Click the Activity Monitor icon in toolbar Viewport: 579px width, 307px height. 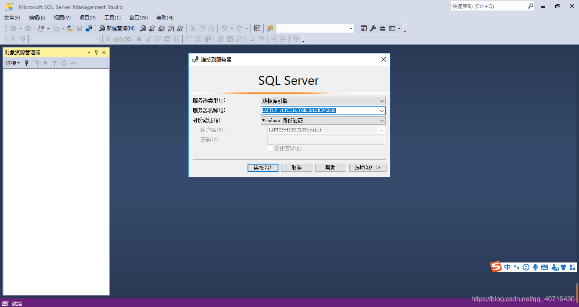[257, 28]
